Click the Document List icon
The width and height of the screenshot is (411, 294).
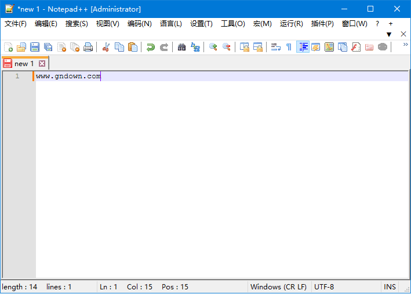click(x=343, y=47)
